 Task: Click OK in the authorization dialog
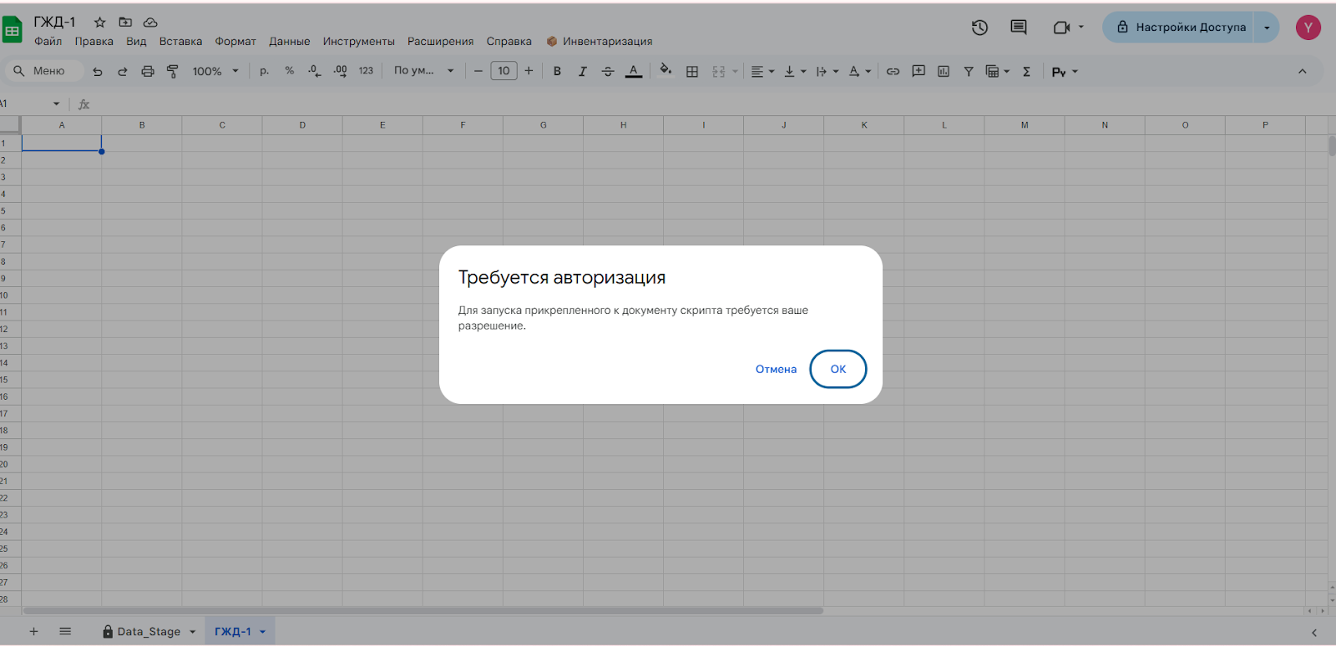[x=838, y=369]
